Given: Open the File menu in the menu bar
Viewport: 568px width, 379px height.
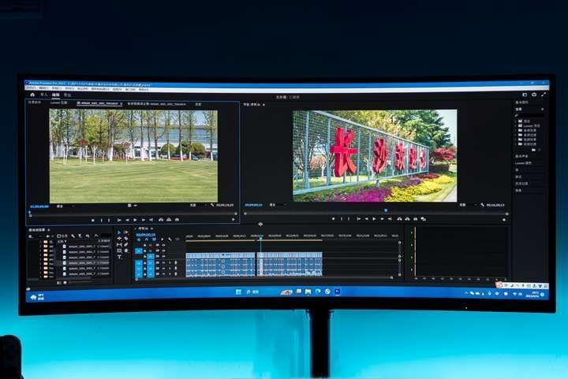Looking at the screenshot, I should click(x=31, y=88).
